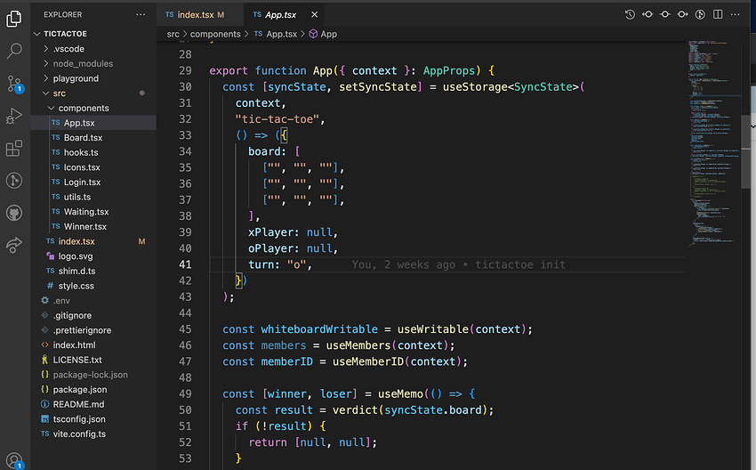
Task: Open the Explorer view in activity bar
Action: tap(14, 19)
